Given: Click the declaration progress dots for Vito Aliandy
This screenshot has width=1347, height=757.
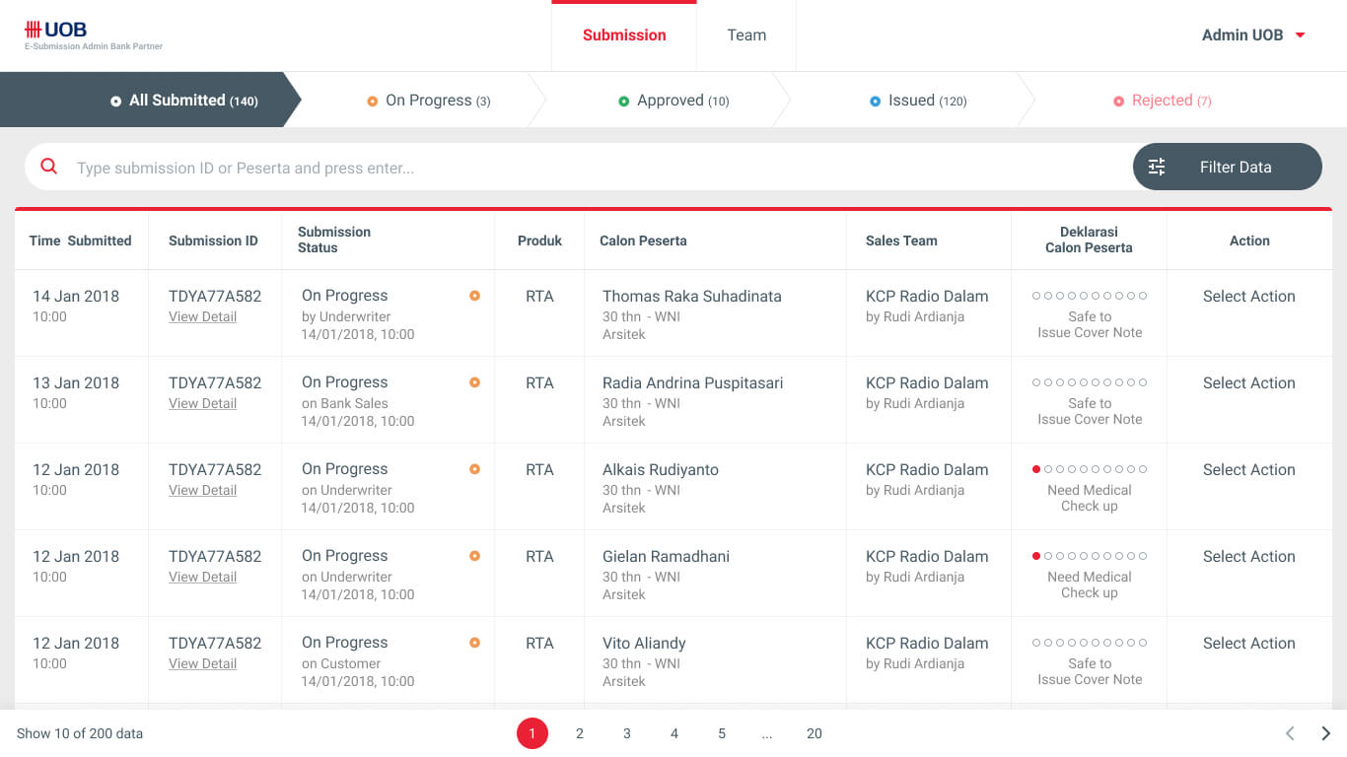Looking at the screenshot, I should coord(1089,643).
